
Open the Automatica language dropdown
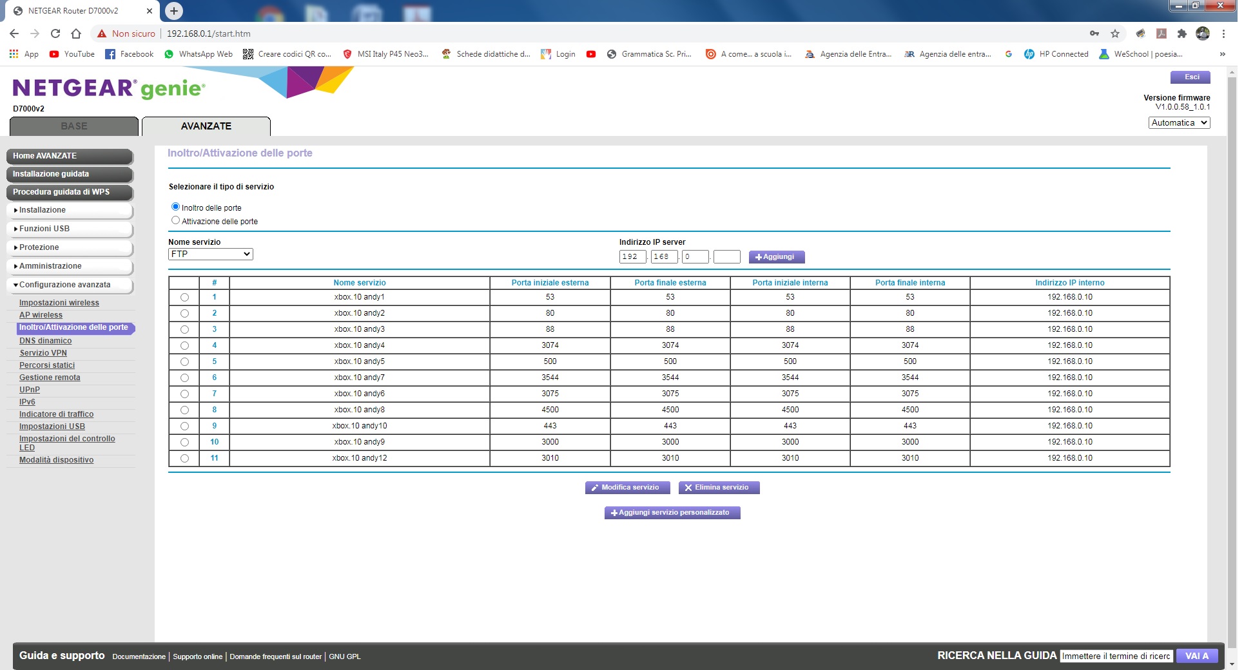(x=1179, y=123)
